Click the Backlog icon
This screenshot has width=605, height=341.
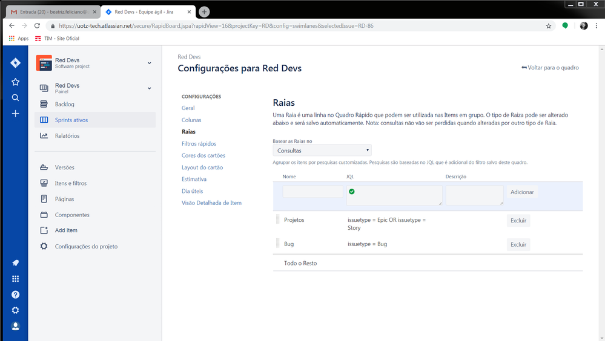(44, 104)
